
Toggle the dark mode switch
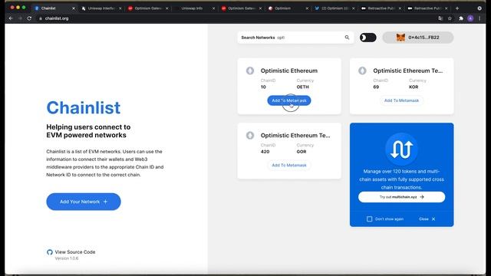pyautogui.click(x=368, y=38)
